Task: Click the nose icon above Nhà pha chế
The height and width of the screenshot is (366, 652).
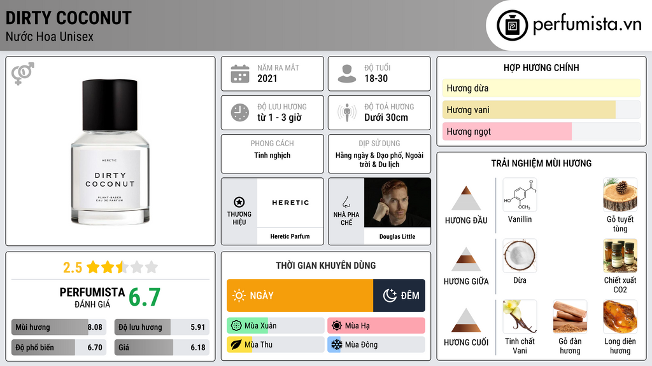Action: tap(346, 202)
